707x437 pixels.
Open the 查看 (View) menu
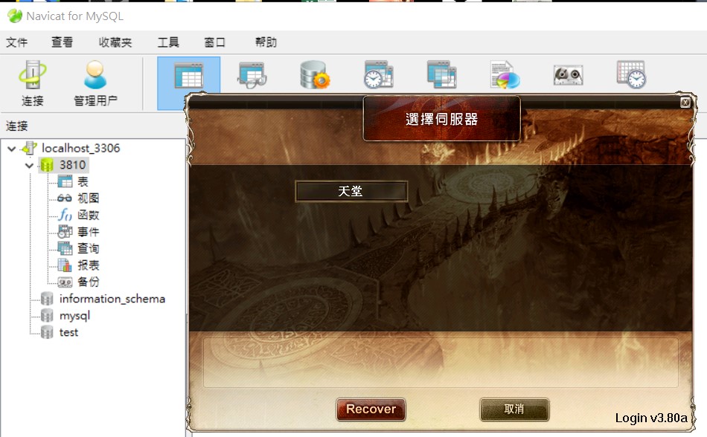click(62, 42)
